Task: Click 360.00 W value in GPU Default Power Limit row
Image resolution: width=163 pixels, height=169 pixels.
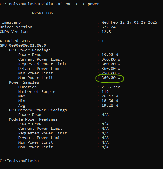Action: (111, 69)
